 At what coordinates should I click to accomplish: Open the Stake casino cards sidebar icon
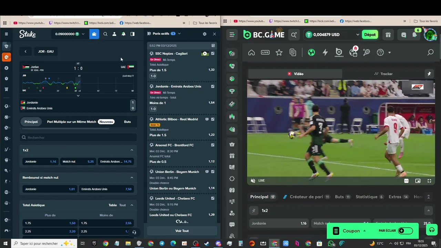[6, 46]
